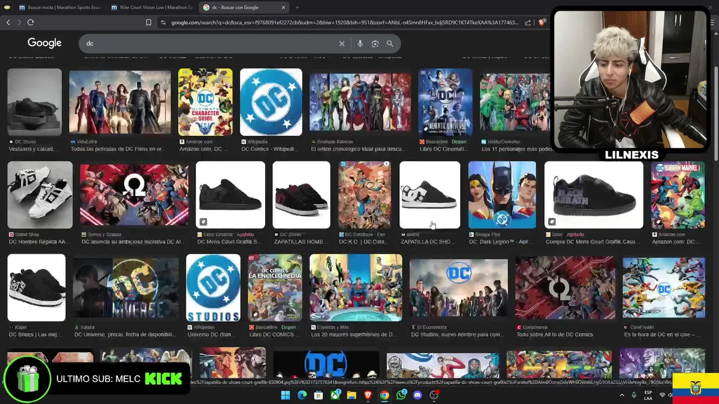Open the 'Compra DC Mens Court Graffik Casu' image
This screenshot has height=404, width=719.
594,195
